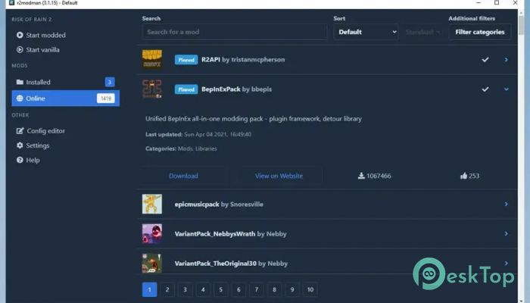Image resolution: width=530 pixels, height=303 pixels.
Task: Click the Installed folder icon
Action: point(20,82)
